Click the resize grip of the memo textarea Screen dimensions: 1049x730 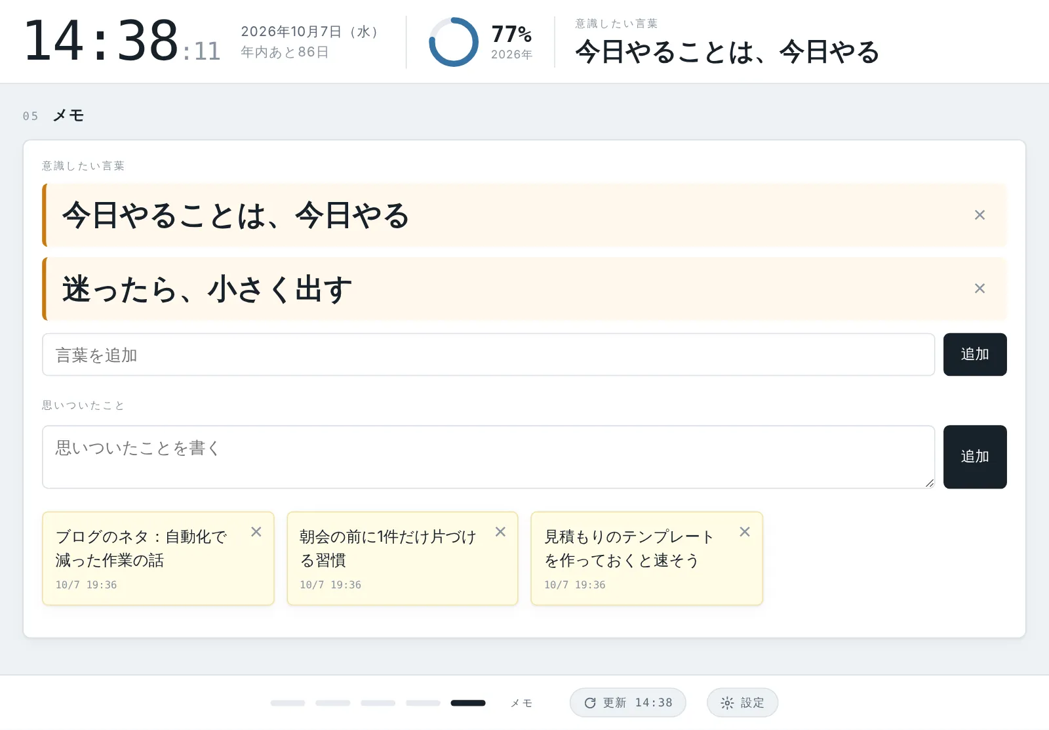click(929, 483)
